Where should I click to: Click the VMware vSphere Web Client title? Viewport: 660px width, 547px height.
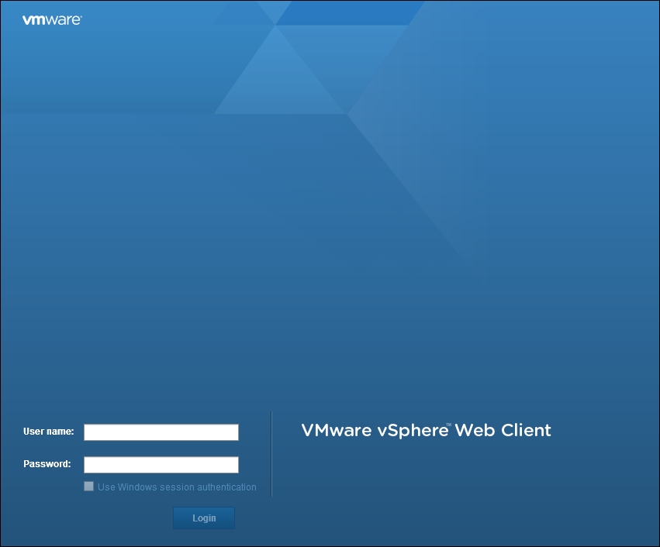point(426,430)
